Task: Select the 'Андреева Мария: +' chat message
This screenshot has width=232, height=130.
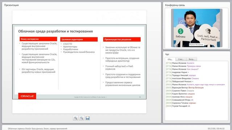Action: point(177,72)
